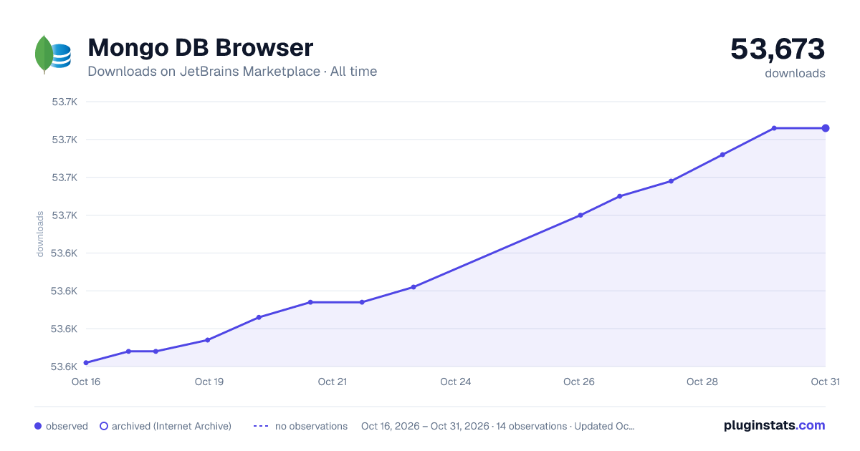This screenshot has height=451, width=860.
Task: Click the hollow 'archived (Internet Archive)' legend circle
Action: pos(104,426)
